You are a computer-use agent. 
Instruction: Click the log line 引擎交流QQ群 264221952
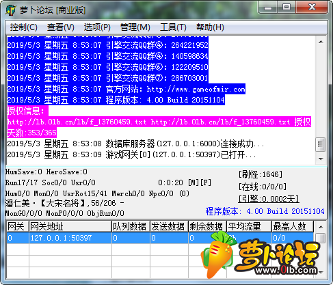tap(108, 45)
